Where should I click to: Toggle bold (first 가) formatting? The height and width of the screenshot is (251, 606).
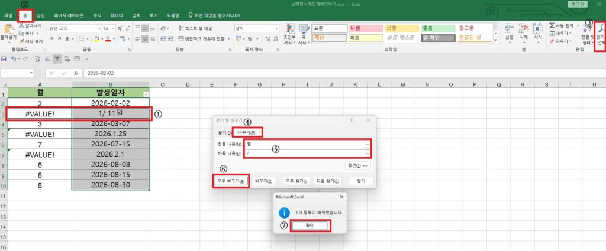click(x=51, y=39)
